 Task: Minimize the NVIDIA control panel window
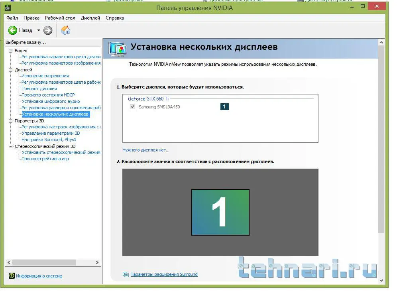tap(352, 7)
